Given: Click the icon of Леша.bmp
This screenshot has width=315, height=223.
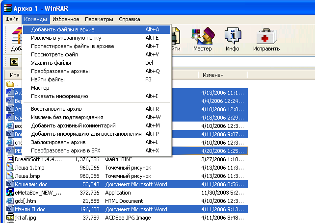Looking at the screenshot, I should [10, 176].
